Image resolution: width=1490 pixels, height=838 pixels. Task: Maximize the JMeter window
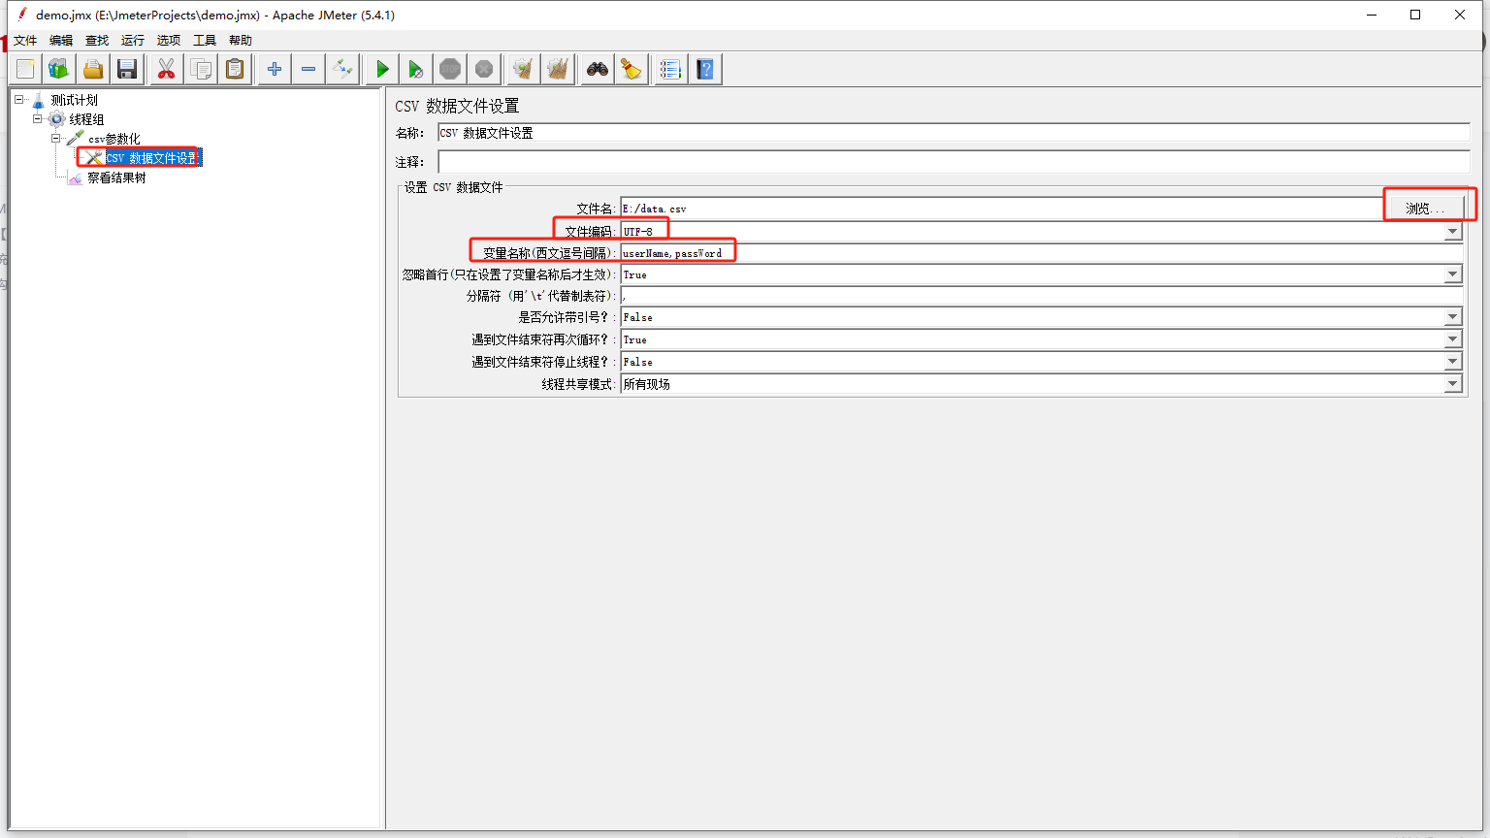(1415, 15)
